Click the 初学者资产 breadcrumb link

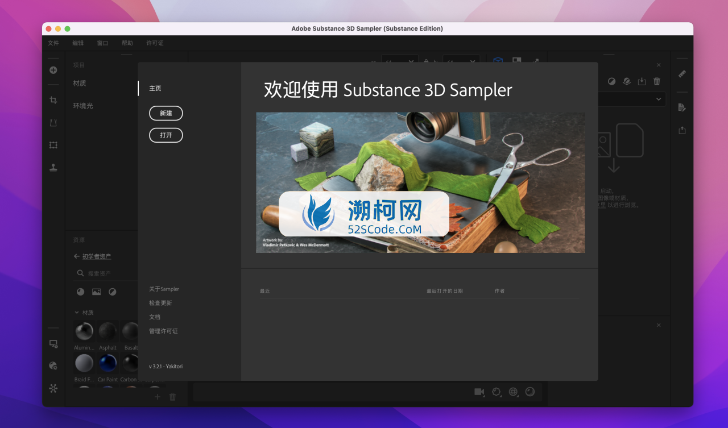(x=97, y=256)
